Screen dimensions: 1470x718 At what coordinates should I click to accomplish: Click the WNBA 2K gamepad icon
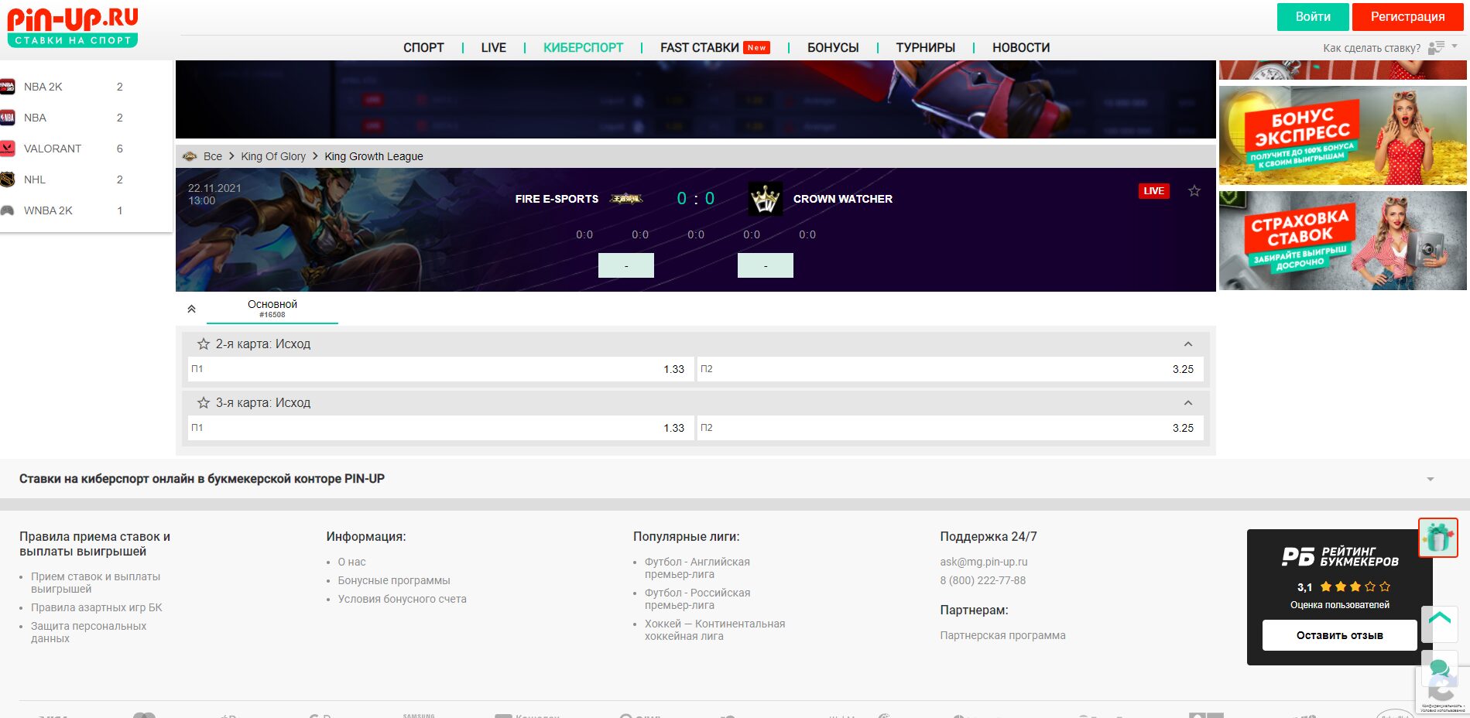(8, 210)
